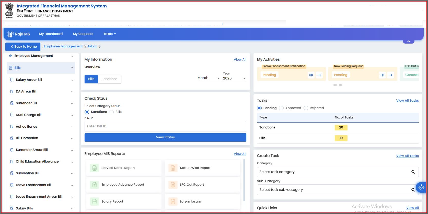Open Leave Encashment Notification arrow icon

click(319, 75)
